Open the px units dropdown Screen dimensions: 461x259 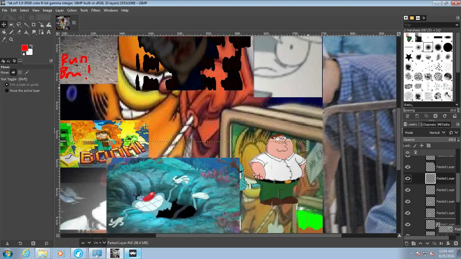[86, 243]
